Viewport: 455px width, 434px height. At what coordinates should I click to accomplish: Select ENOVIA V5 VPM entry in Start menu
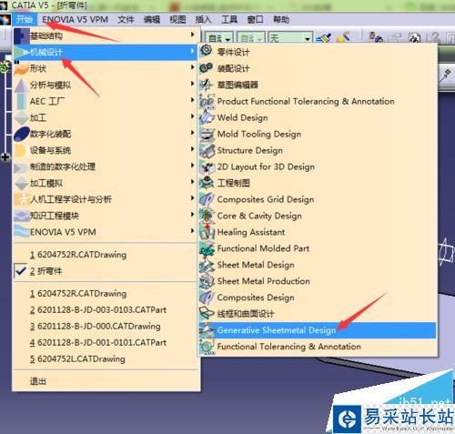click(105, 232)
